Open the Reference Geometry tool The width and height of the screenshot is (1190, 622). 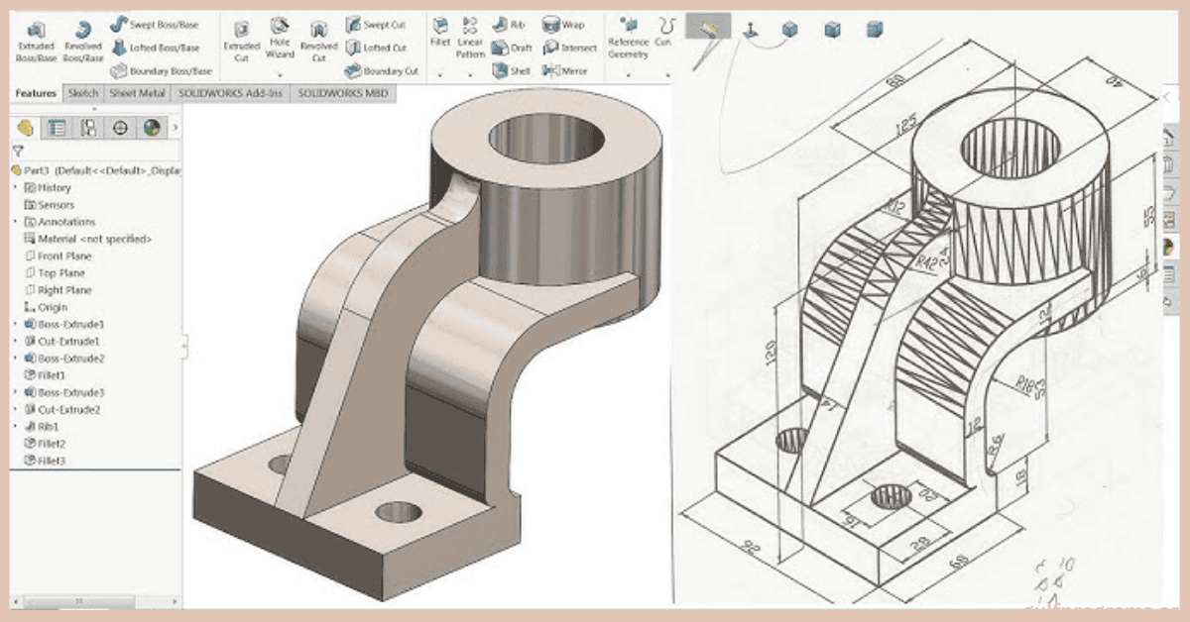[x=629, y=35]
